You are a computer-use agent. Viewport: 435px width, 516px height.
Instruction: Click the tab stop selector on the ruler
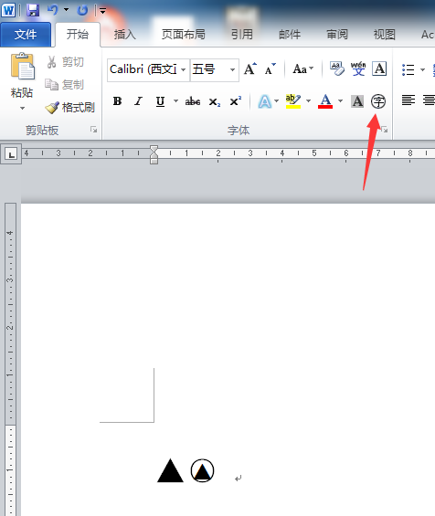[x=12, y=154]
